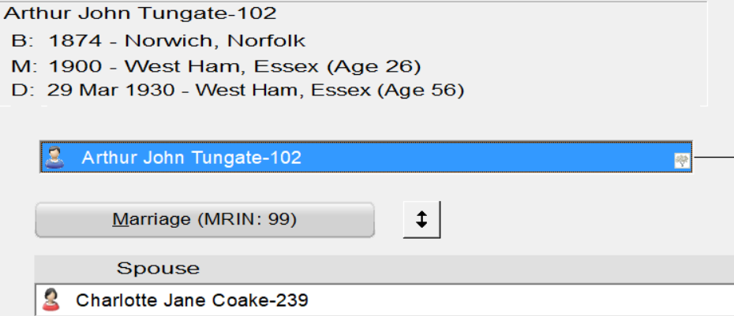Screen dimensions: 734x316
Task: Click the B: birth label line
Action: pos(158,41)
